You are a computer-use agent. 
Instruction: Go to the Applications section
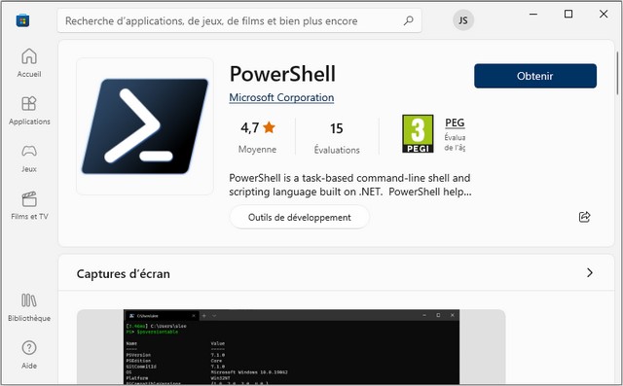pyautogui.click(x=29, y=110)
